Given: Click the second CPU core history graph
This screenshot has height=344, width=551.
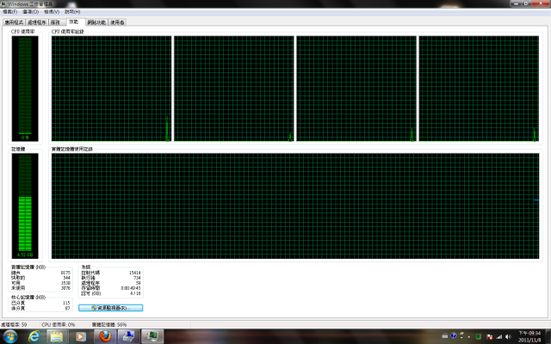Looking at the screenshot, I should pos(233,89).
